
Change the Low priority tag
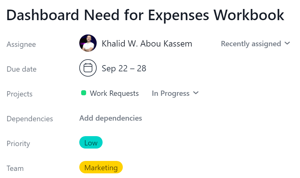pyautogui.click(x=91, y=143)
